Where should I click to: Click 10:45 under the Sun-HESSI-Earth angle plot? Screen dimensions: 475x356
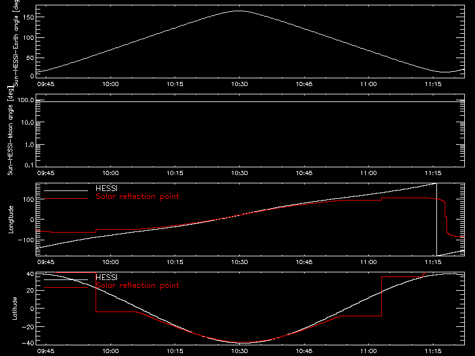[x=304, y=84]
